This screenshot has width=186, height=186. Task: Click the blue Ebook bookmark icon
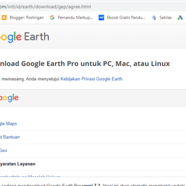pos(101,18)
